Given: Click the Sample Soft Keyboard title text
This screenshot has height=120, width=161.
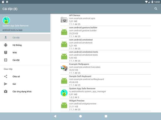Looking at the screenshot, I should (x=80, y=76).
